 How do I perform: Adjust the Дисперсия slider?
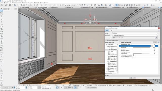(x=141, y=48)
